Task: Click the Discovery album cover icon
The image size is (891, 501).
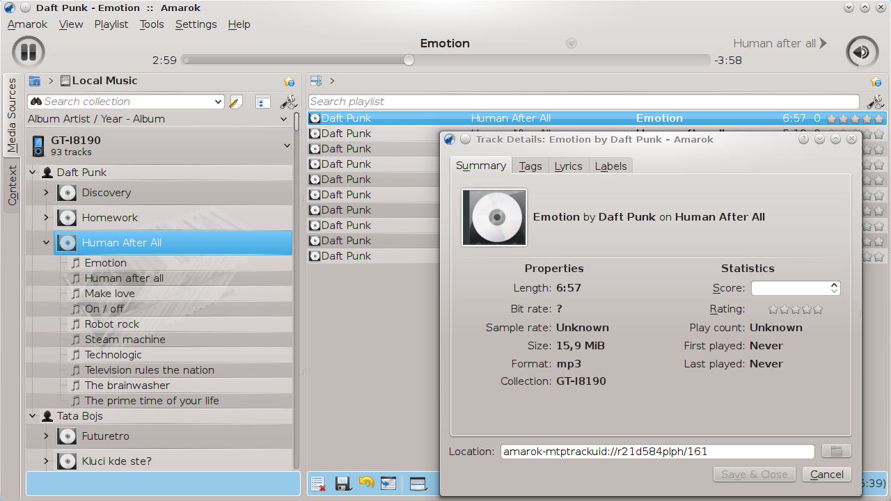Action: coord(67,193)
